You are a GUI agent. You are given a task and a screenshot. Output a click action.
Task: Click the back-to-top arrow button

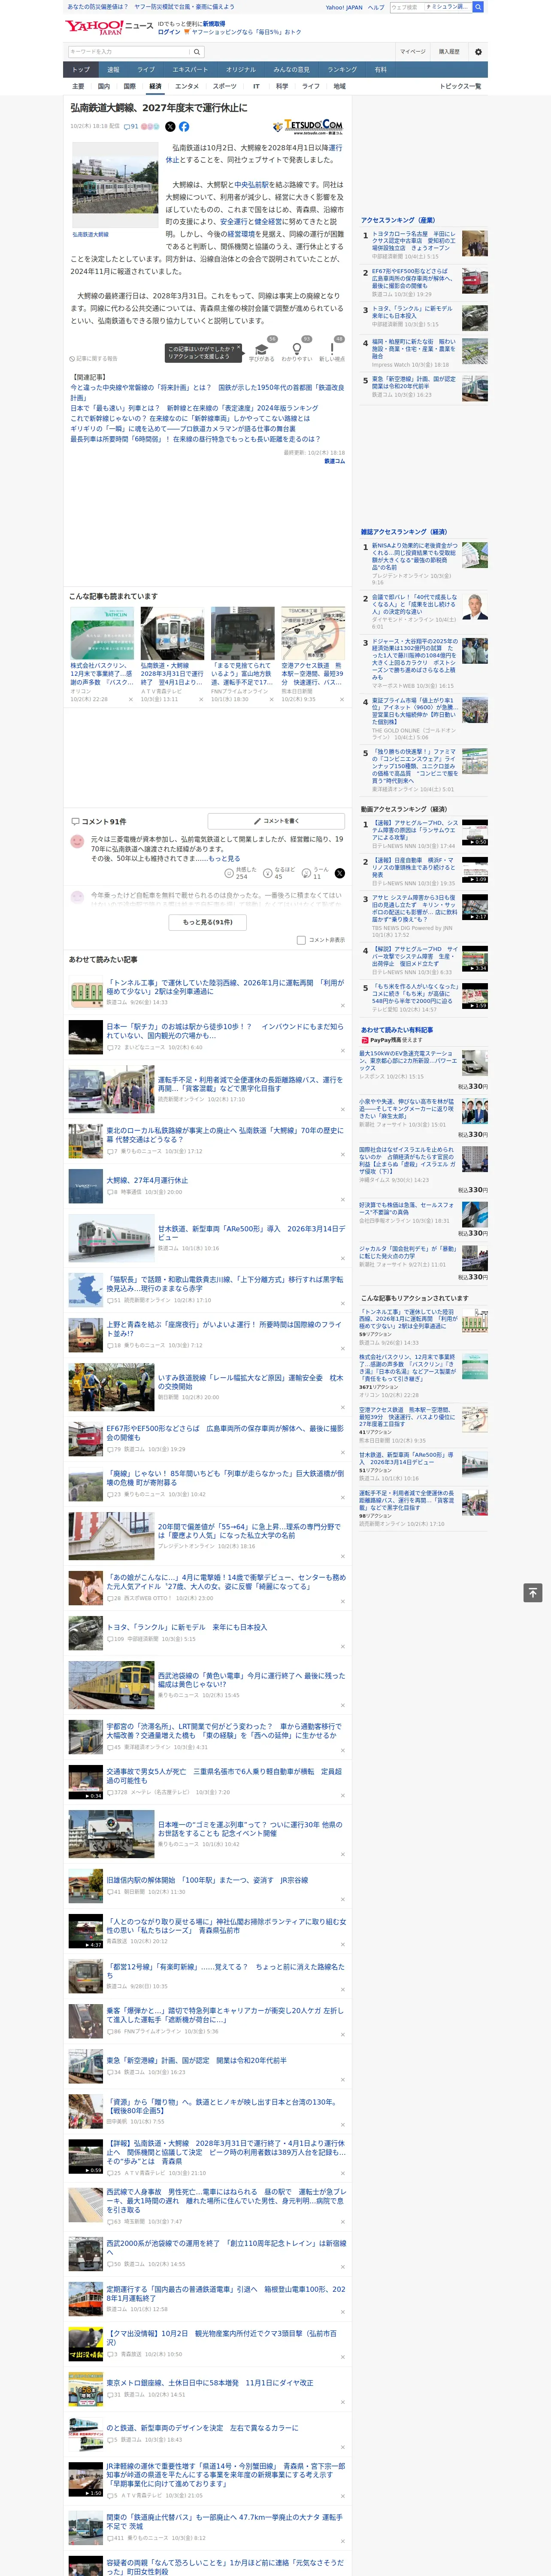(533, 1593)
